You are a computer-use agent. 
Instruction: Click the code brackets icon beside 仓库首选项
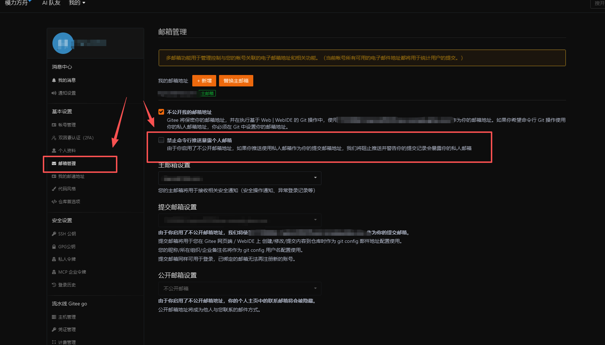(x=54, y=202)
